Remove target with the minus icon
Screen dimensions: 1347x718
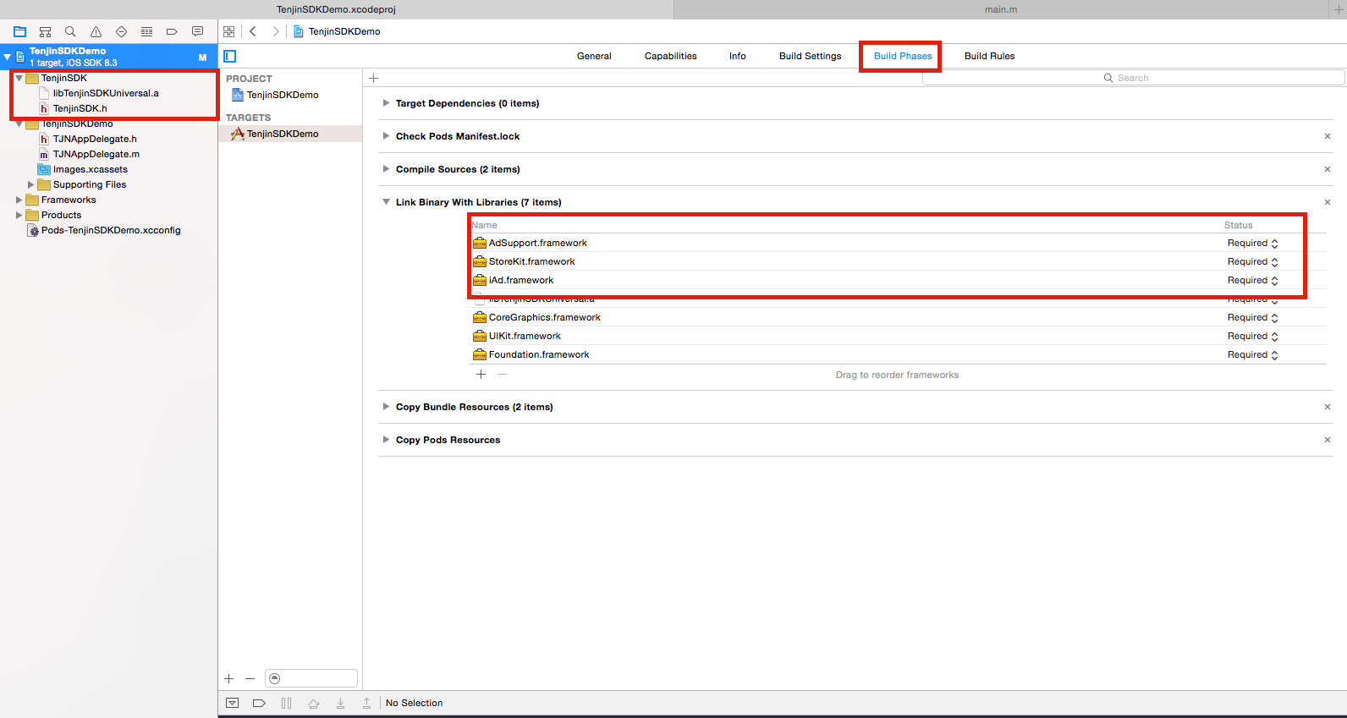(250, 679)
